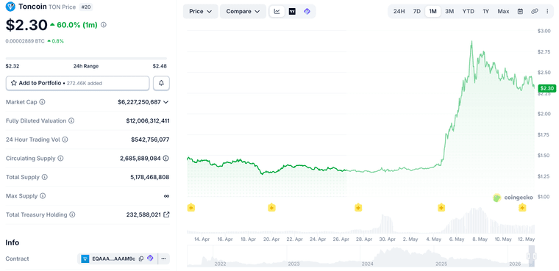Open the Max Supply info icon
This screenshot has height=271, width=559.
point(43,196)
